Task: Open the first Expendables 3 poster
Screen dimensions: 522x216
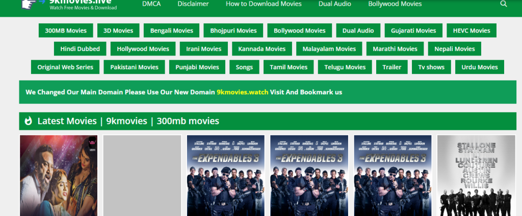Action: 226,175
